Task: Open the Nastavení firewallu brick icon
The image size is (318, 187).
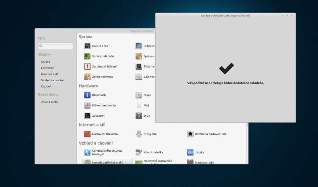Action: 87,134
